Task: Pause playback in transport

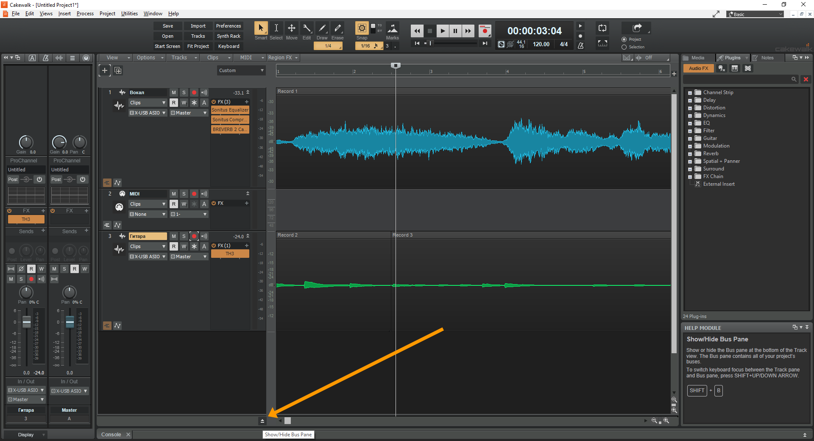Action: (455, 31)
